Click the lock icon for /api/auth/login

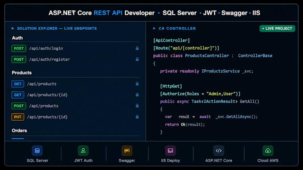click(137, 48)
